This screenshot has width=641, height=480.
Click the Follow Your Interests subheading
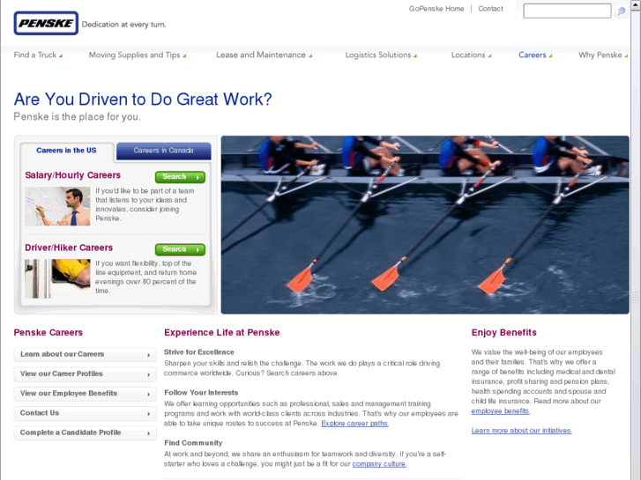tap(201, 393)
